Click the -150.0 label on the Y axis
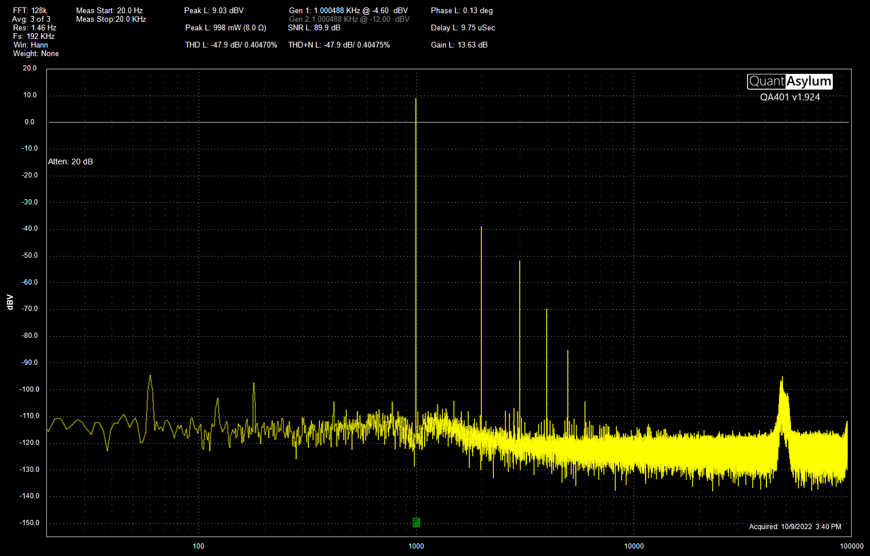The image size is (870, 556). tap(30, 523)
